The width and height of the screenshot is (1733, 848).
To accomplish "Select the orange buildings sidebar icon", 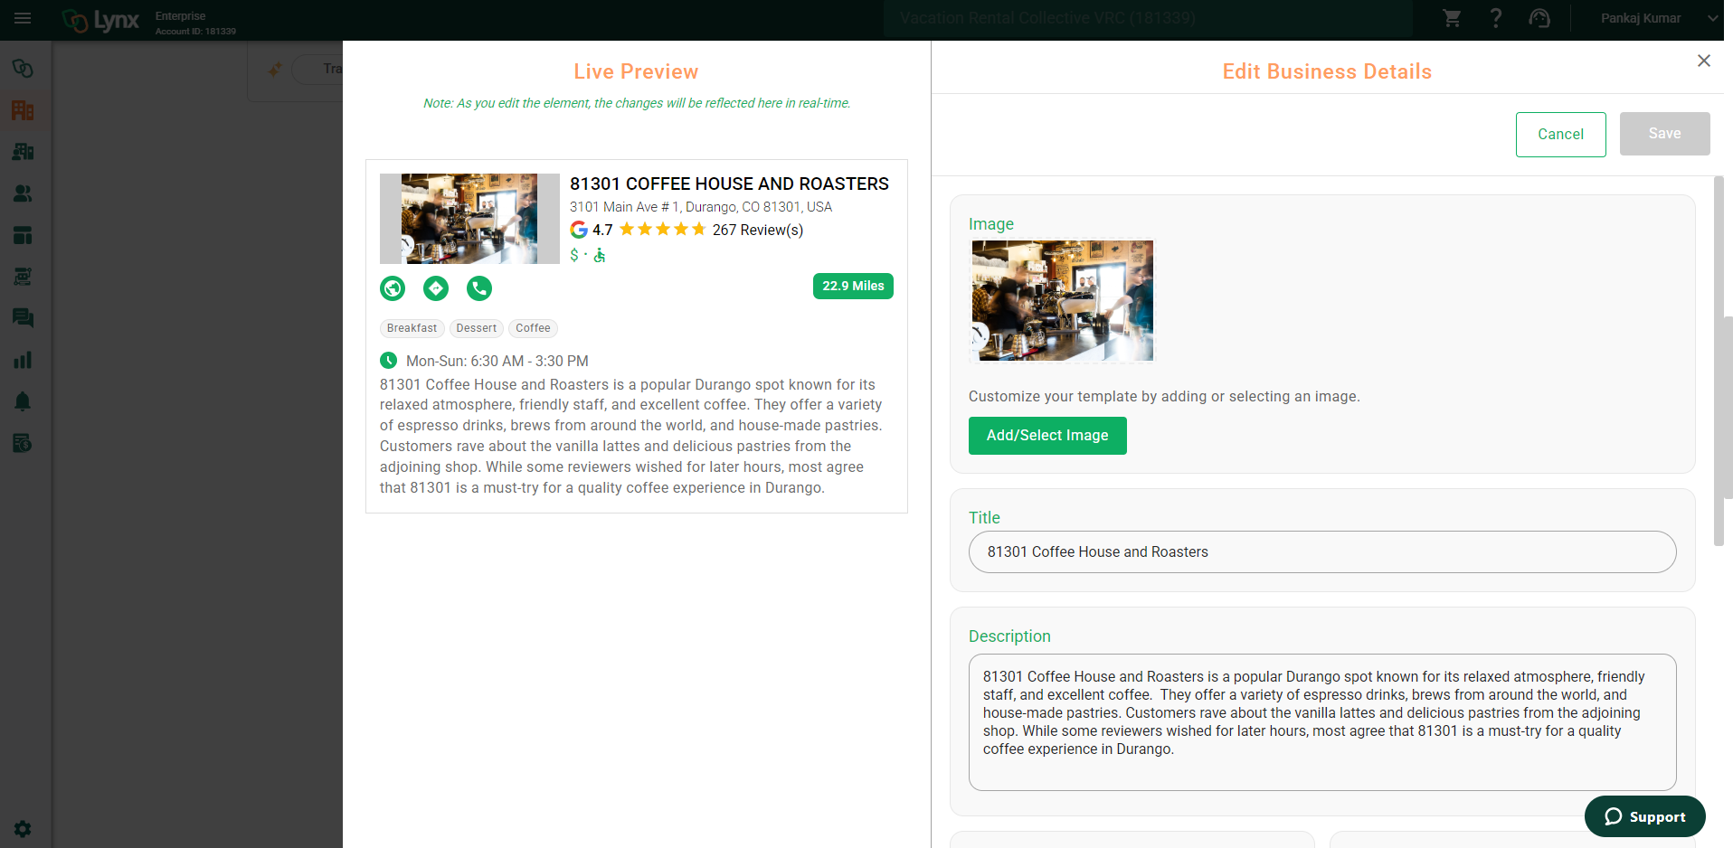I will pyautogui.click(x=23, y=110).
